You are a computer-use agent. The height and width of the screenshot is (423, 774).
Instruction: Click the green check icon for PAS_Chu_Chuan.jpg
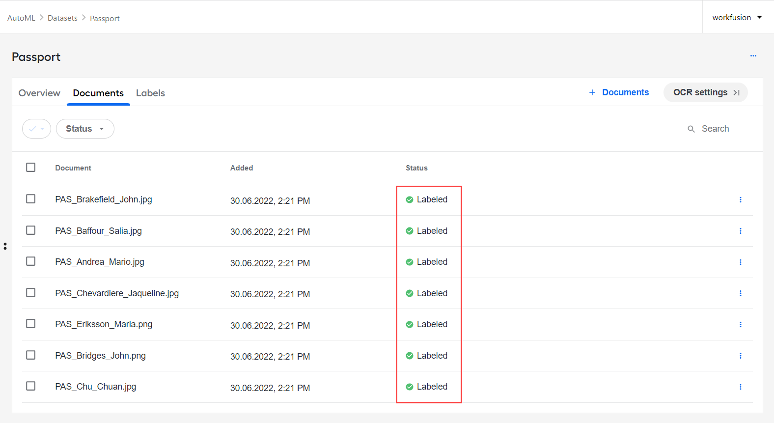(410, 387)
